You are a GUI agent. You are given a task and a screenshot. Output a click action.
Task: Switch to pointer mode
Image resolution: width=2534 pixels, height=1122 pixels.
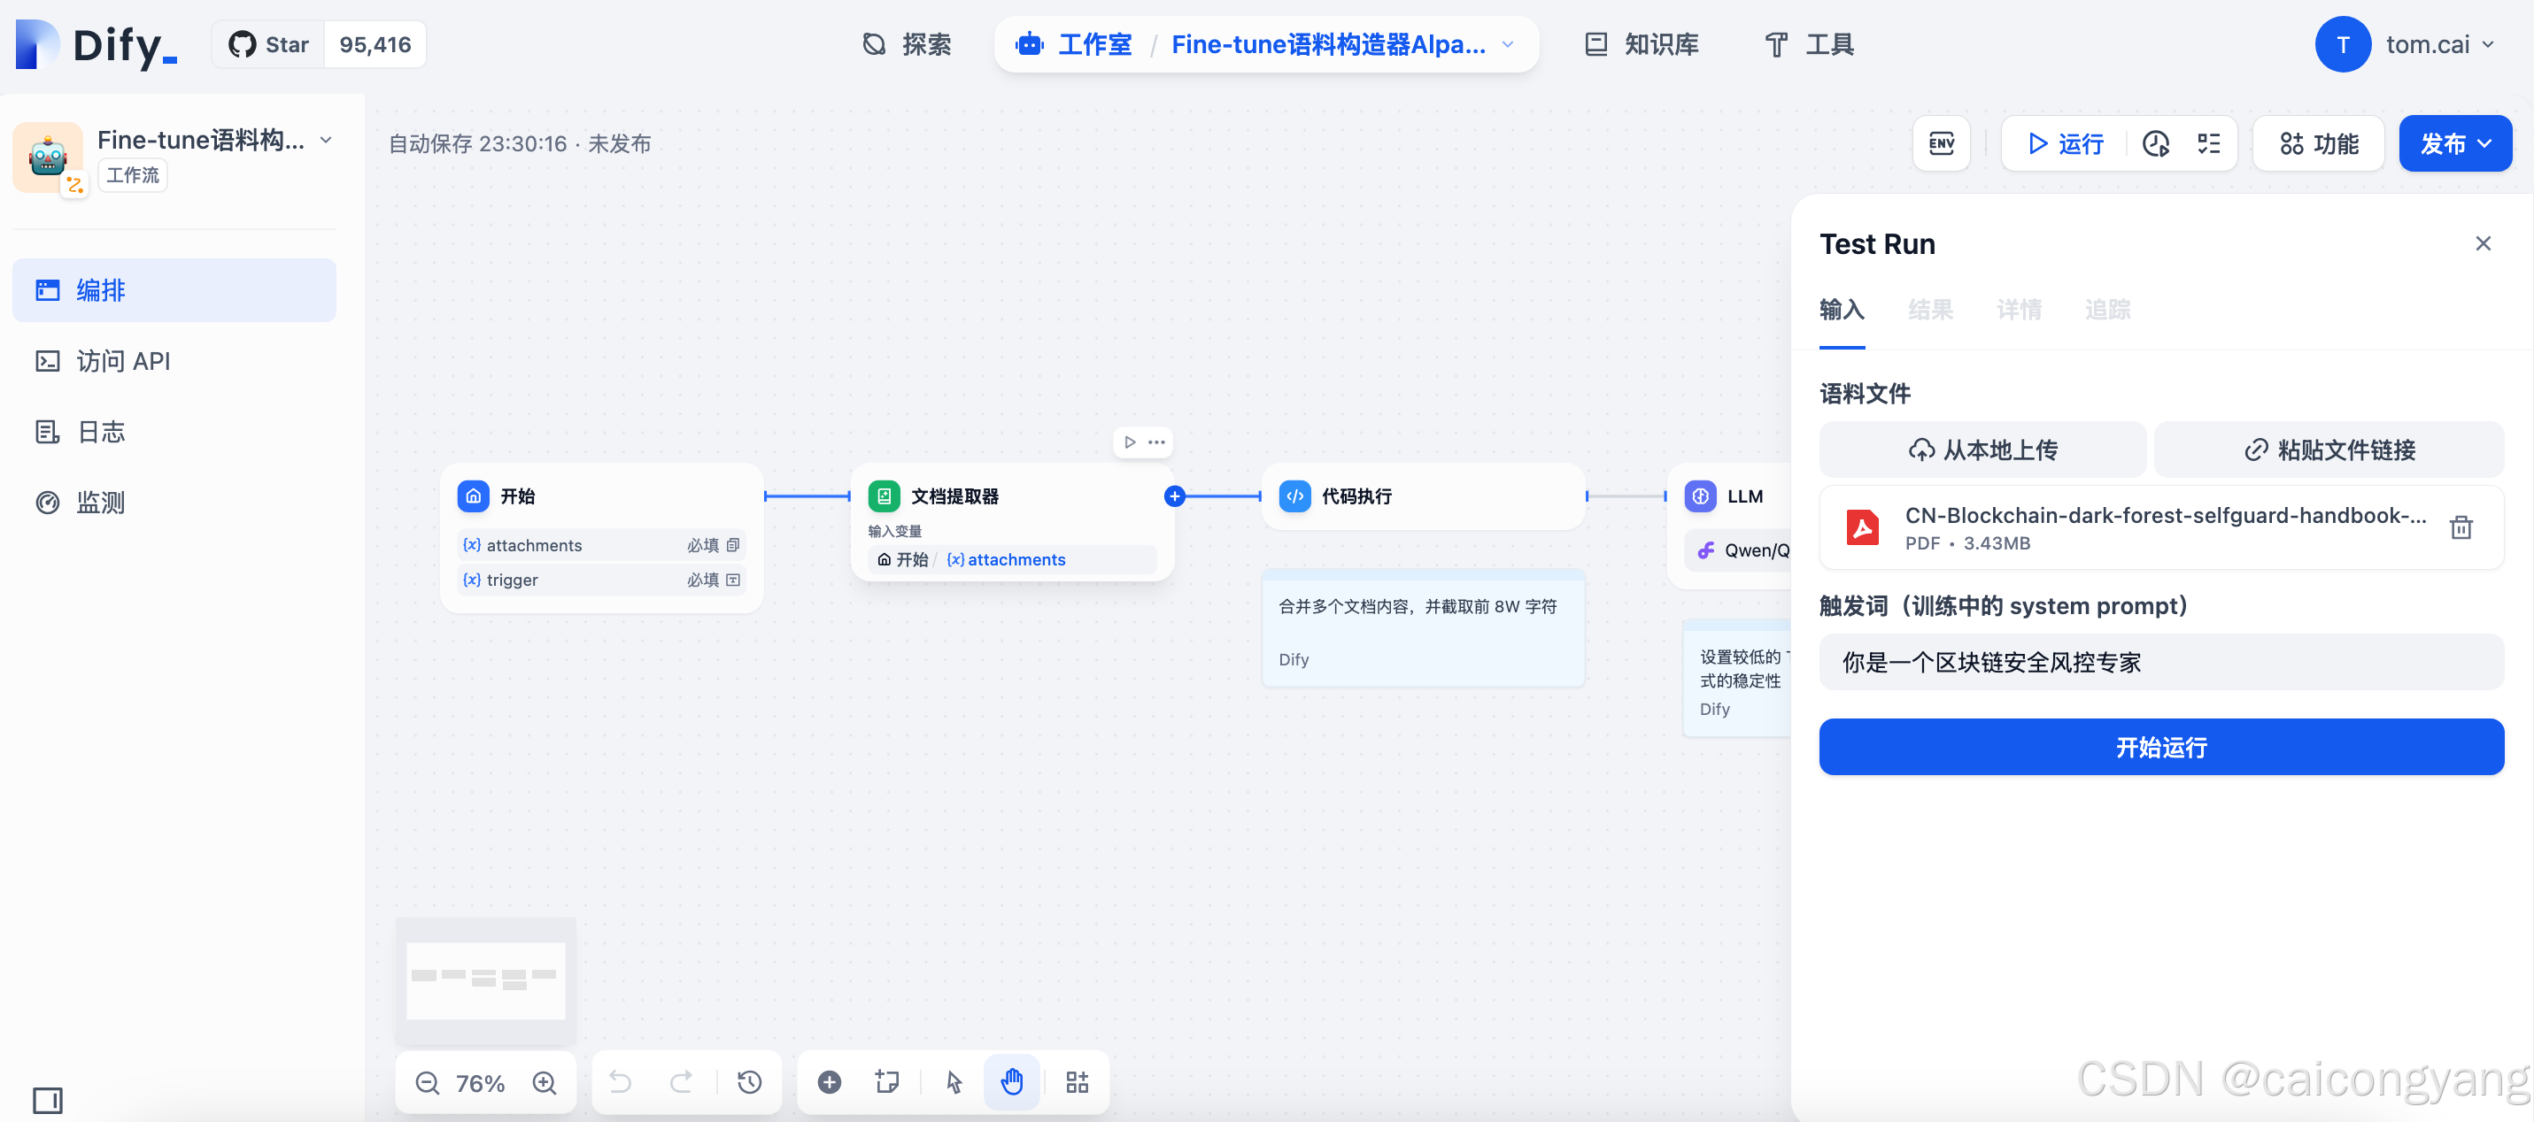(x=954, y=1083)
